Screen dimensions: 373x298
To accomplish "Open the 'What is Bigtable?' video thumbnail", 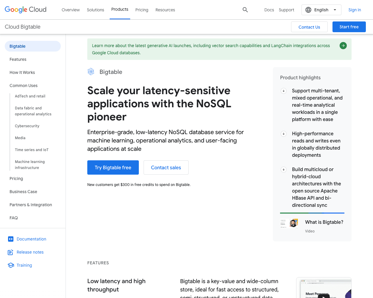I will point(289,223).
